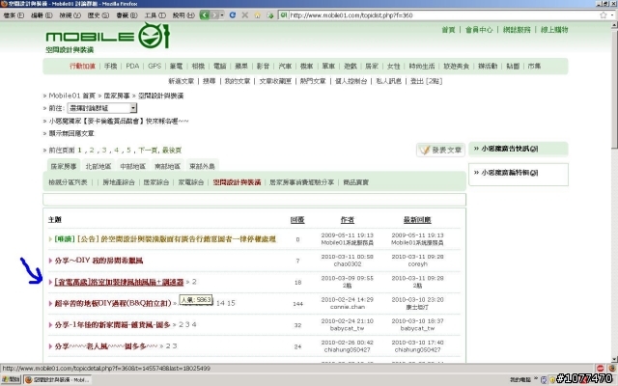Click the site favicon in the address bar
The image size is (618, 386).
coord(283,15)
